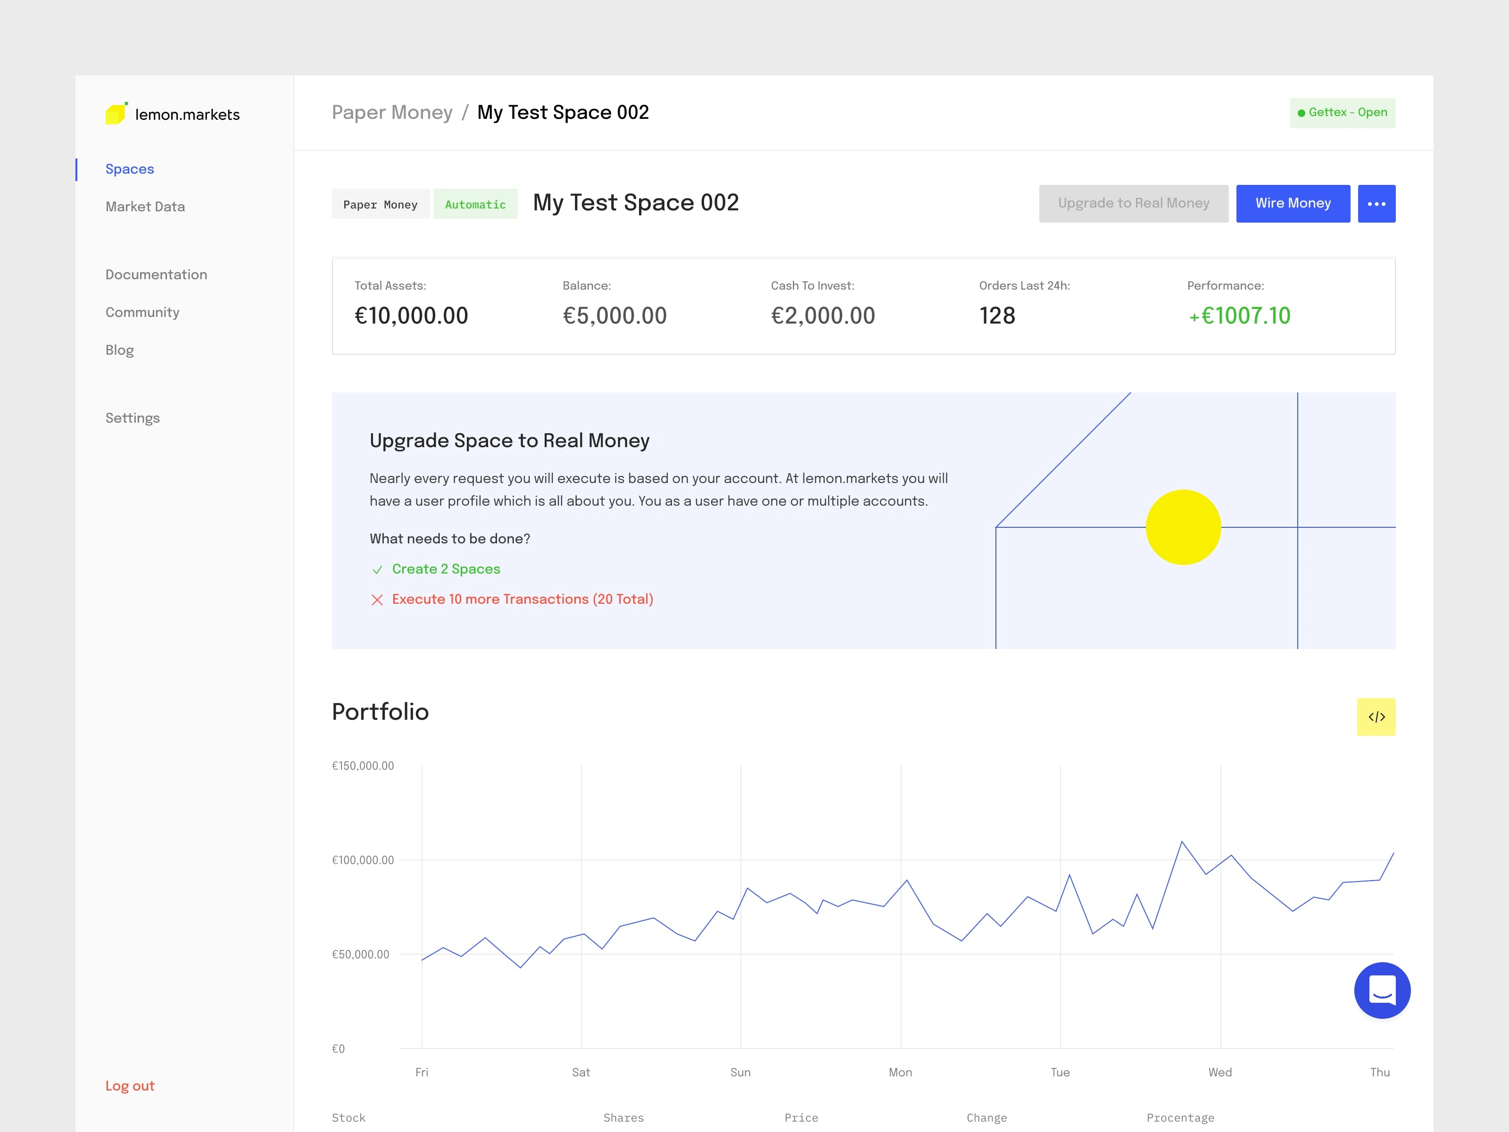Click the Sat label on the chart
Viewport: 1509px width, 1132px height.
point(580,1072)
